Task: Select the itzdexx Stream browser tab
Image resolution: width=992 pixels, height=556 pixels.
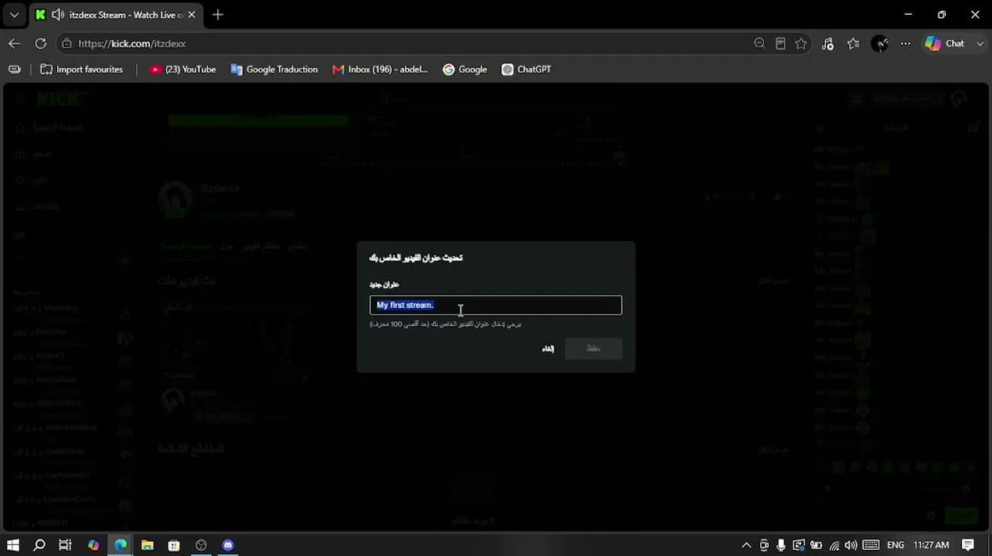Action: coord(116,15)
